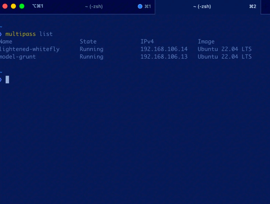Click the 'State' column header
Viewport: 270px width, 204px height.
tap(88, 41)
